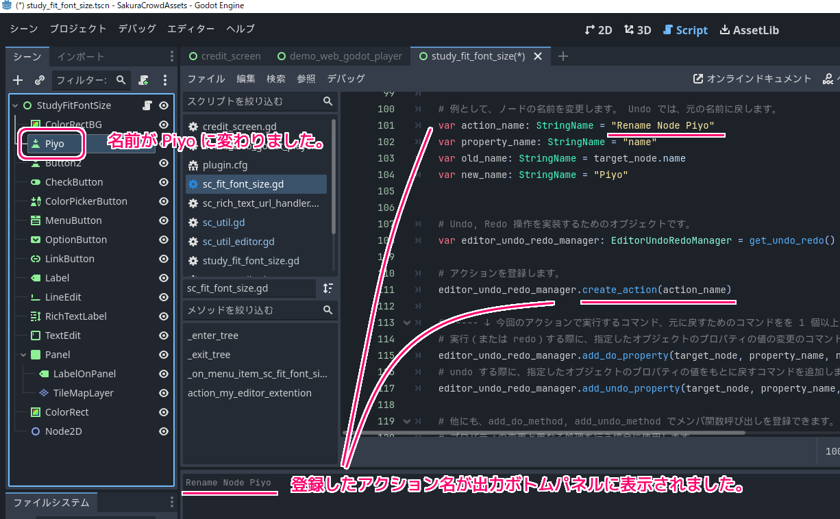Click the script list vertical scrollbar
The width and height of the screenshot is (840, 519).
click(334, 175)
